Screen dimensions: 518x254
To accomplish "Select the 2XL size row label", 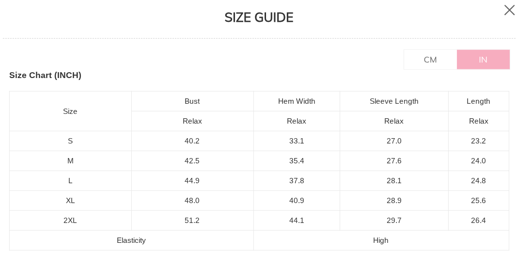I will point(70,221).
